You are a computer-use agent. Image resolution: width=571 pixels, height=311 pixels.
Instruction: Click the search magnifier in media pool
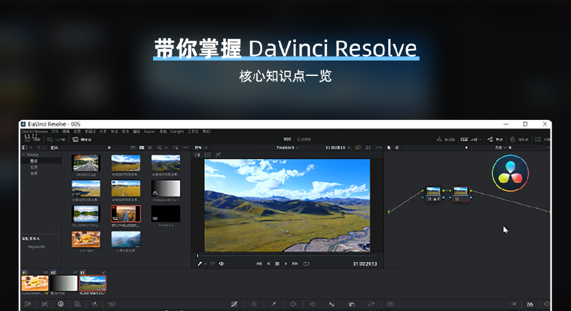(x=160, y=147)
